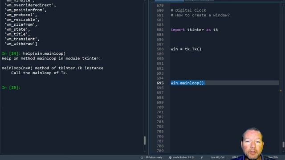
Task: Click the help(win.mainloop) console input text
Action: click(x=44, y=53)
